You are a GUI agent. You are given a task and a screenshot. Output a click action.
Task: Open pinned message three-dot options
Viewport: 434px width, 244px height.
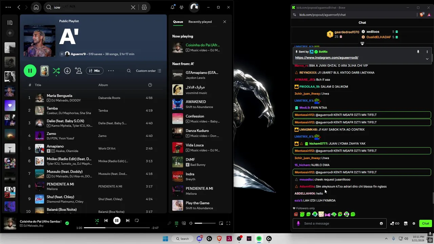pos(427,52)
